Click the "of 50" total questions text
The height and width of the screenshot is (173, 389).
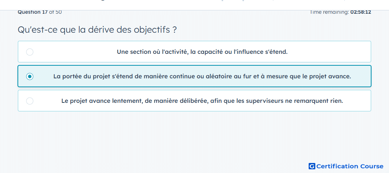[x=55, y=12]
